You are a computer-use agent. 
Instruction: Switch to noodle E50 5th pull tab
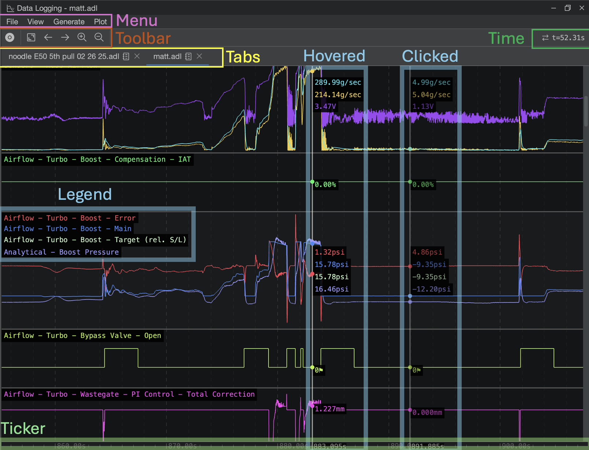pos(64,56)
